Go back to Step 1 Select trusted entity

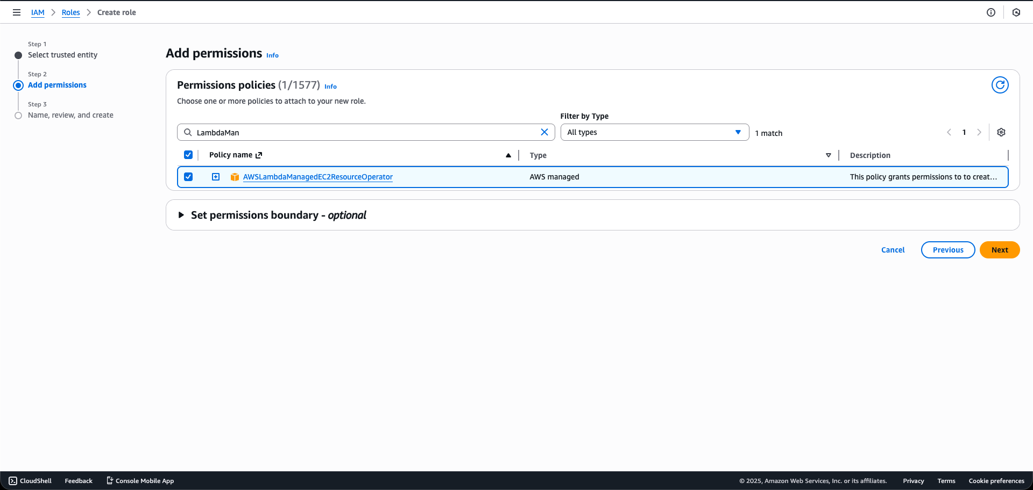pos(62,55)
